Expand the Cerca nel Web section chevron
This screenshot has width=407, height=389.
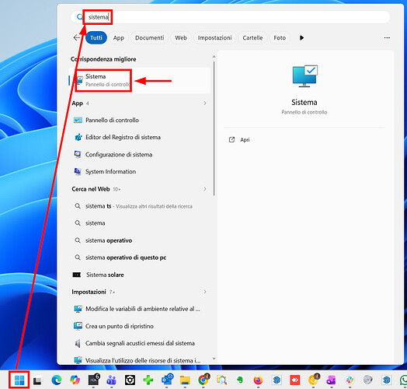[x=205, y=189]
